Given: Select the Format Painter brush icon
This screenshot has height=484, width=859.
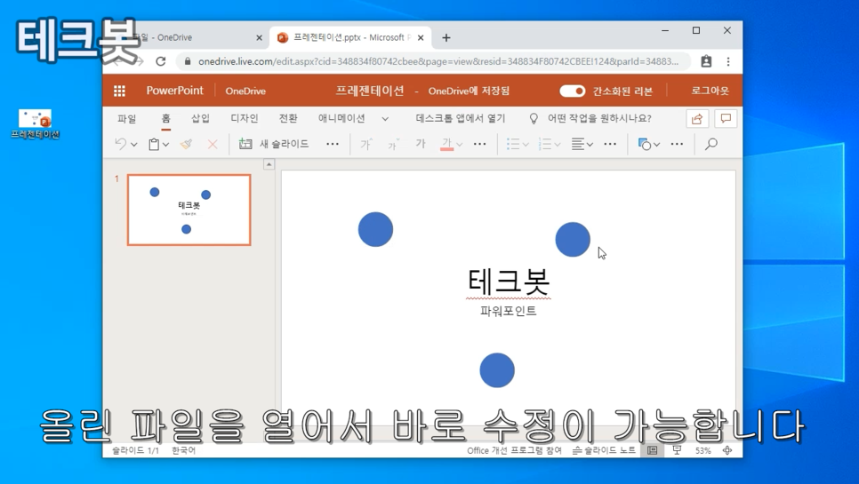Looking at the screenshot, I should tap(186, 144).
